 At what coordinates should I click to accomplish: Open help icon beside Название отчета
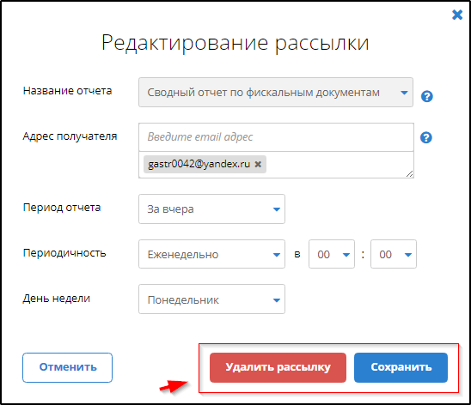(x=427, y=96)
